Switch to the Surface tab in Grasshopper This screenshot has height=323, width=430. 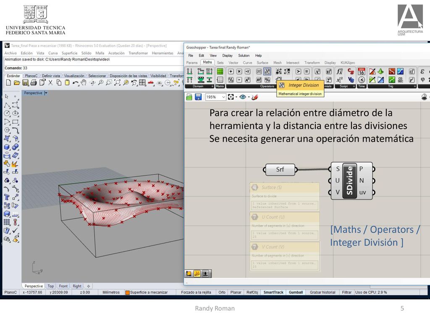(262, 63)
